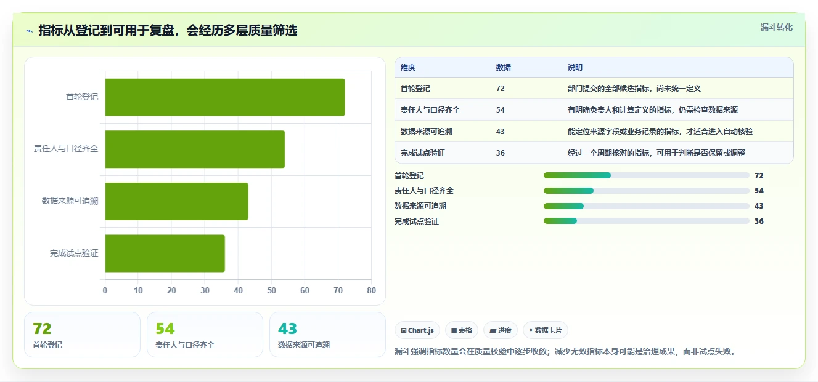Select the Chart.js chip
This screenshot has width=818, height=382.
click(417, 330)
